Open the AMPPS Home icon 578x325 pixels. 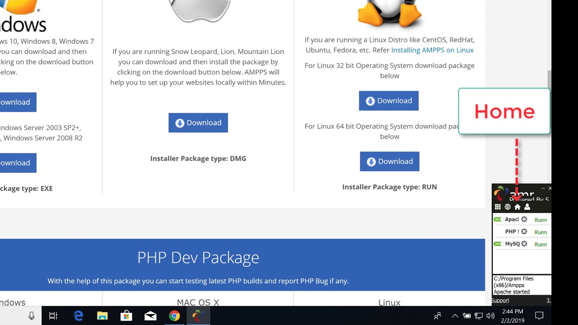(x=517, y=207)
